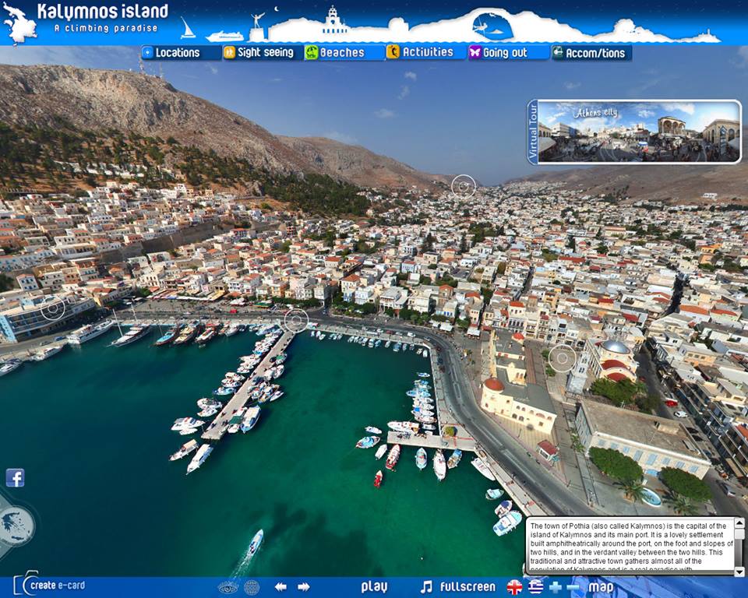Click the hotspot circle on the hillside valley
748x598 pixels.
pos(463,186)
